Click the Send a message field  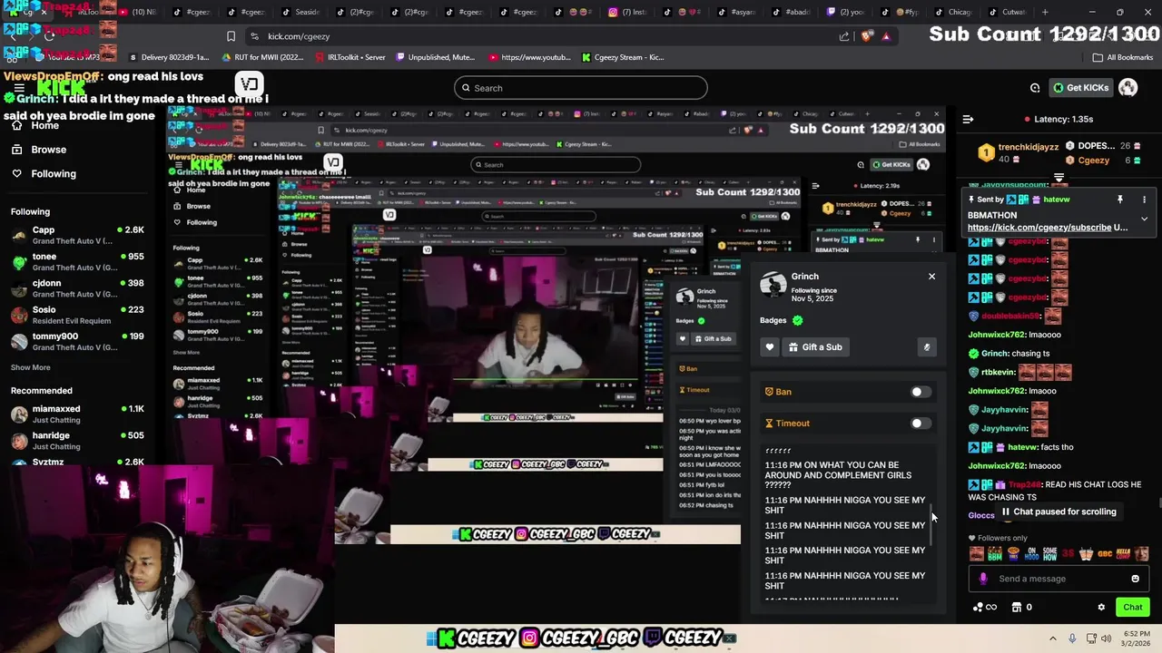pos(1058,579)
